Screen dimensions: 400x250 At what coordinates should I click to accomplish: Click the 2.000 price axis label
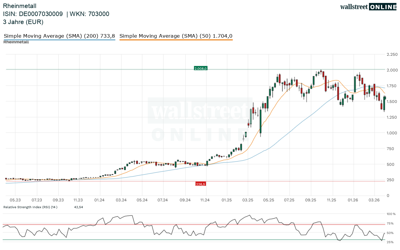coord(392,70)
